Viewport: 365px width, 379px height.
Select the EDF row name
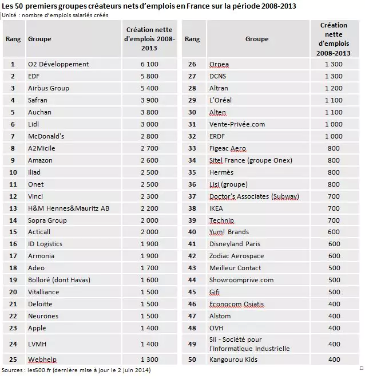[34, 76]
